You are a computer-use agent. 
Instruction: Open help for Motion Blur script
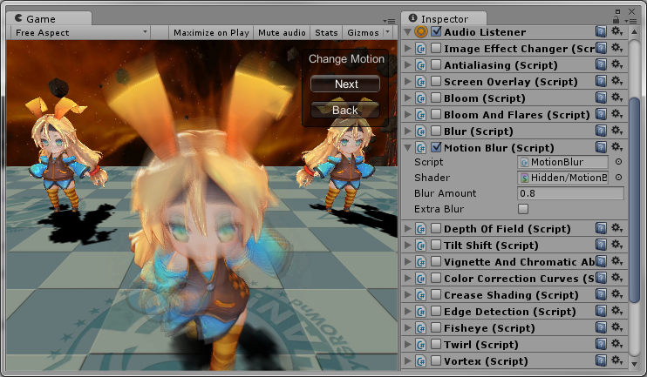pyautogui.click(x=601, y=147)
